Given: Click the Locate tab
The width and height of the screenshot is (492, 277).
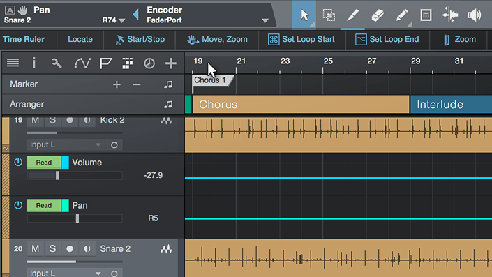Looking at the screenshot, I should point(80,39).
